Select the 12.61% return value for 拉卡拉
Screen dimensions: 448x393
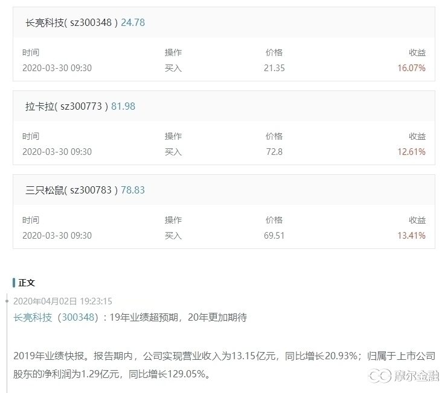click(411, 152)
